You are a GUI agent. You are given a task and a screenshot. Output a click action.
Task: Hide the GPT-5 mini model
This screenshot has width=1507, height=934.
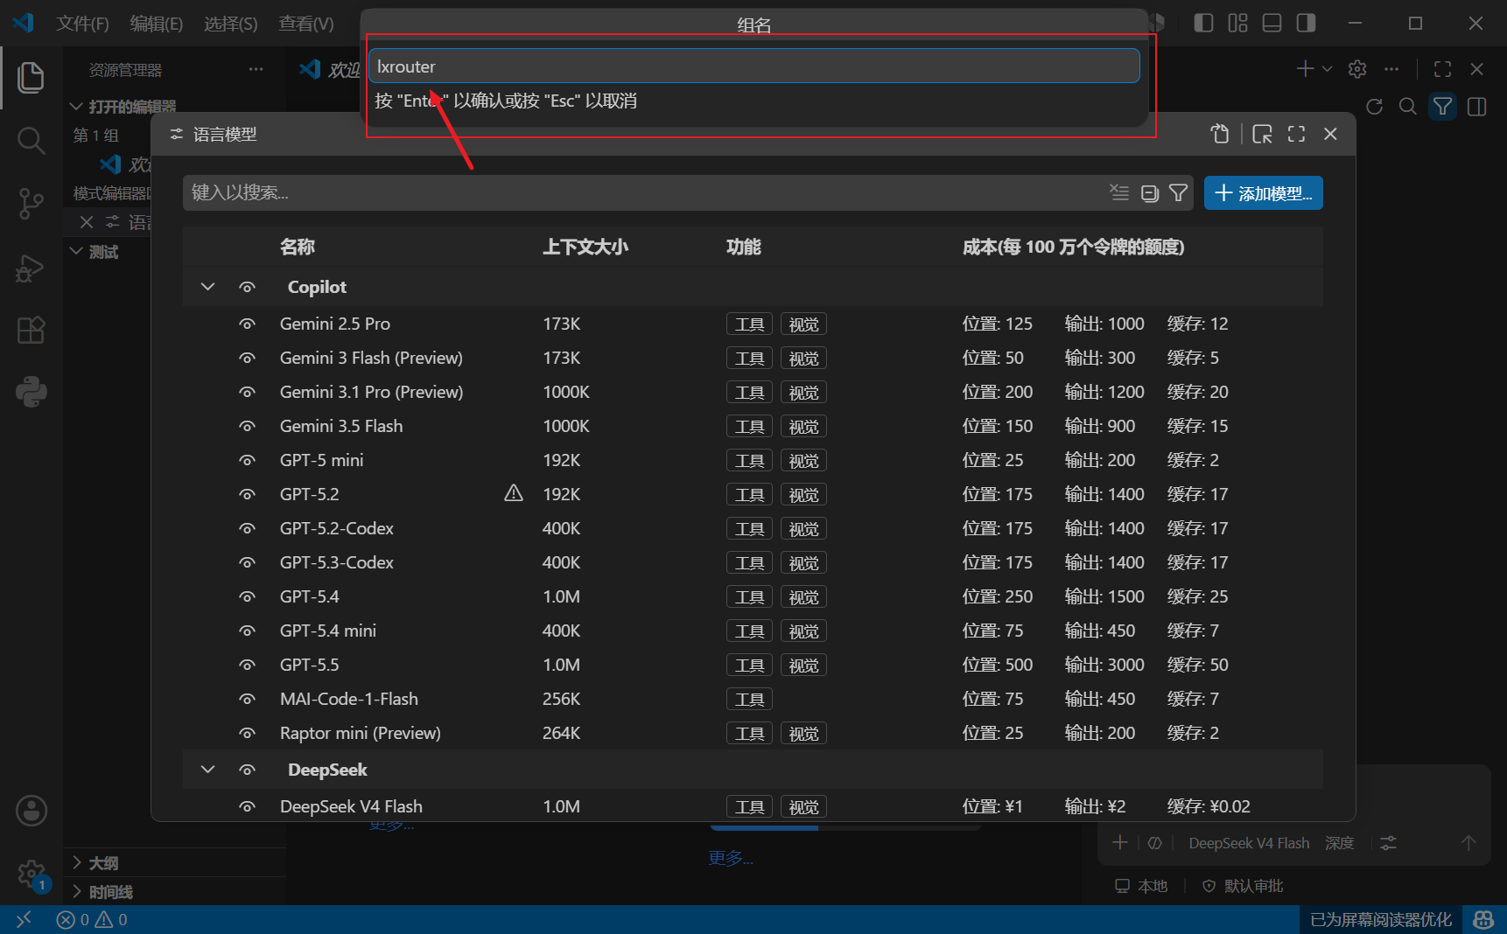tap(248, 461)
